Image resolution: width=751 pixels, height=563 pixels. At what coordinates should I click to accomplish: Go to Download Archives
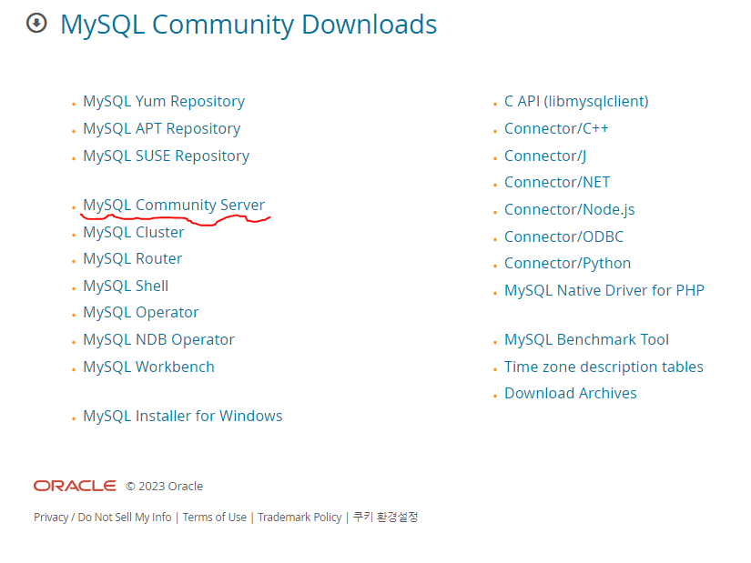[x=571, y=394]
